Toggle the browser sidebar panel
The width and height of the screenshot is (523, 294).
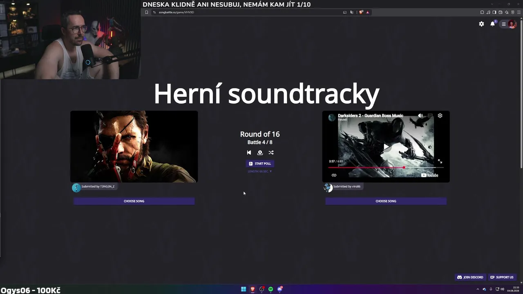[x=494, y=12]
